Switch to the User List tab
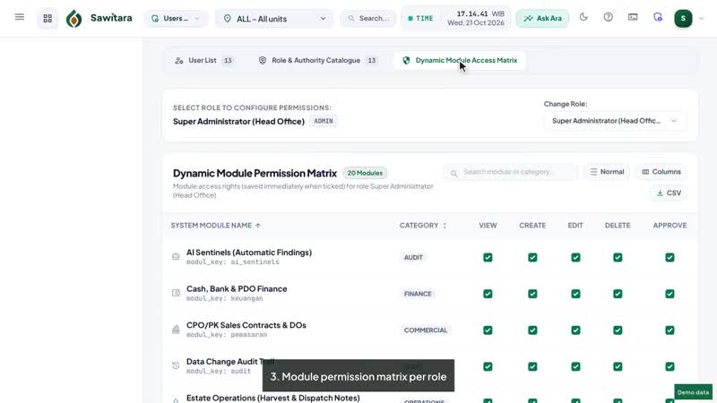This screenshot has width=717, height=403. pyautogui.click(x=204, y=60)
